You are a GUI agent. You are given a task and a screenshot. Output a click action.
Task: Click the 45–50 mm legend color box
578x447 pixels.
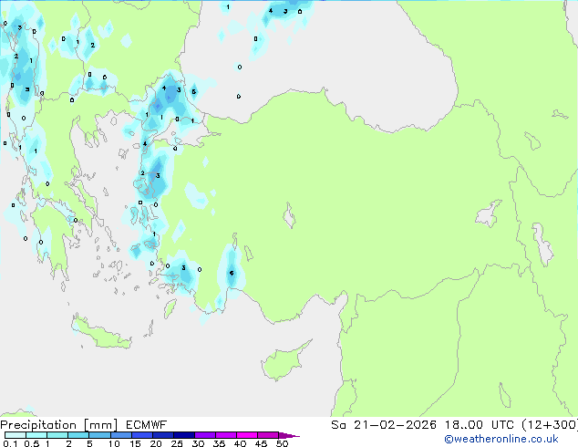[268, 435]
